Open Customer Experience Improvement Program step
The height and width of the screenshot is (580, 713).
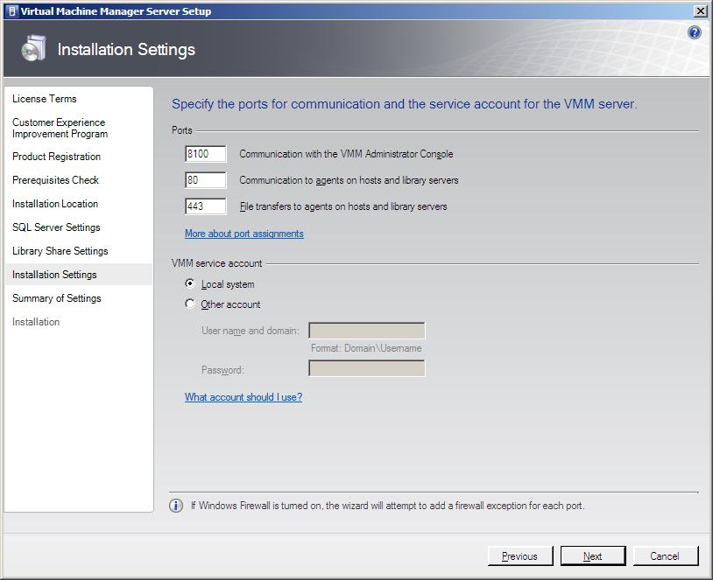pyautogui.click(x=60, y=129)
